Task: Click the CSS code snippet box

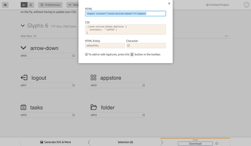Action: 125,30
